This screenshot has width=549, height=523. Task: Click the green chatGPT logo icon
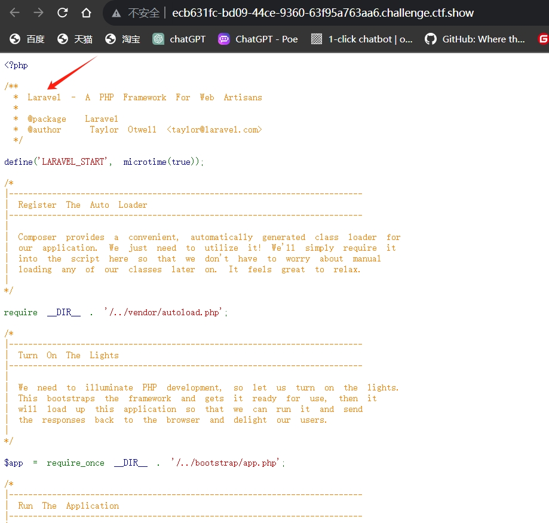[158, 39]
